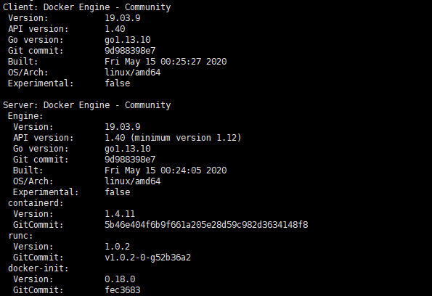Click the Engine: section label
The width and height of the screenshot is (432, 296).
25,116
